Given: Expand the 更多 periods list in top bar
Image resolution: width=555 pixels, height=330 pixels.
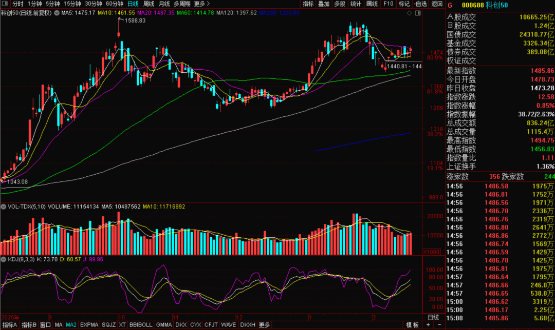Looking at the screenshot, I should pyautogui.click(x=201, y=4).
